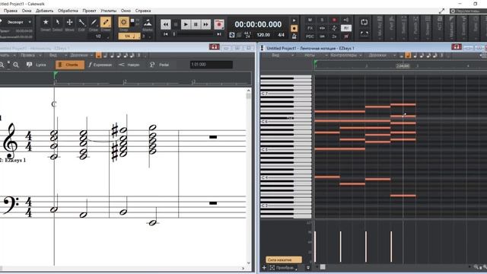Open the Добавить menu
This screenshot has width=487, height=274.
pos(44,11)
